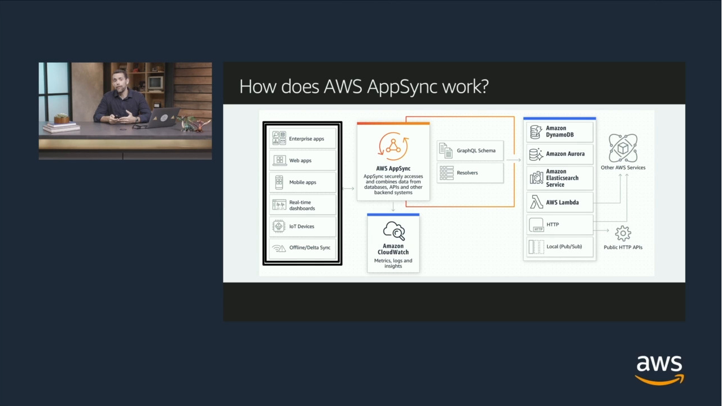Click the GraphQL Schema box
The height and width of the screenshot is (406, 722).
coord(470,150)
